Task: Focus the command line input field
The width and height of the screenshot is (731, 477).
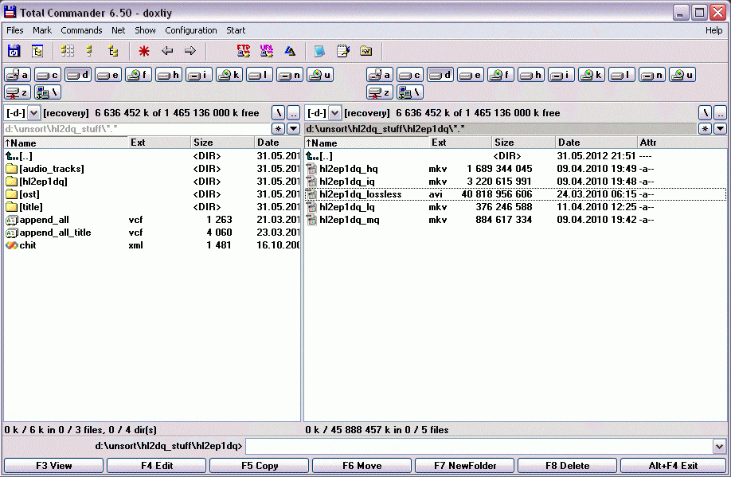Action: (479, 446)
